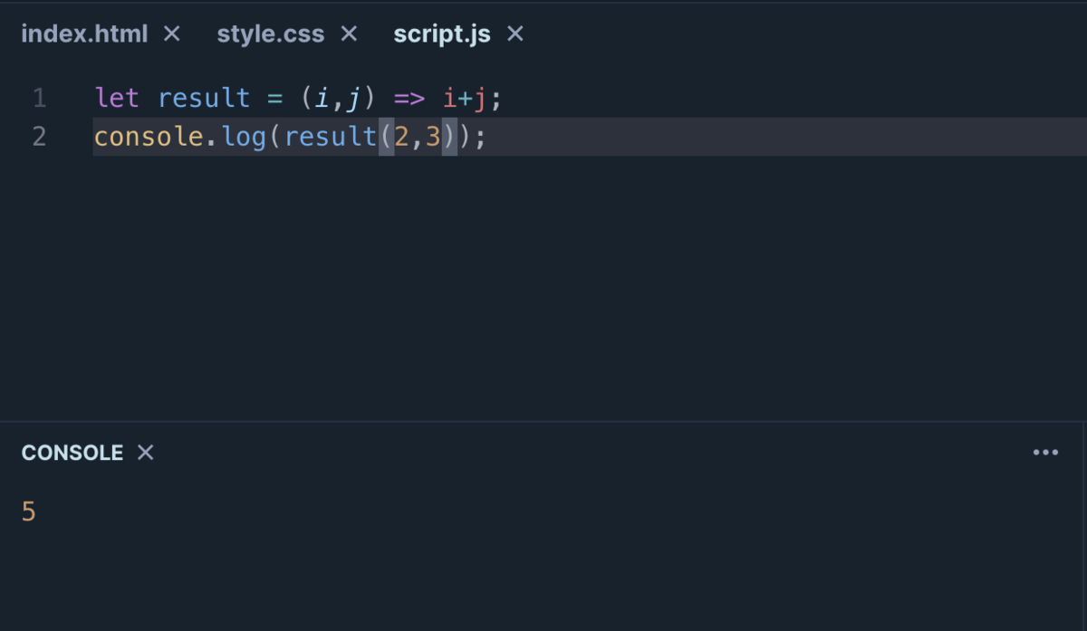Click the let keyword on line 1
The width and height of the screenshot is (1087, 631).
[115, 97]
